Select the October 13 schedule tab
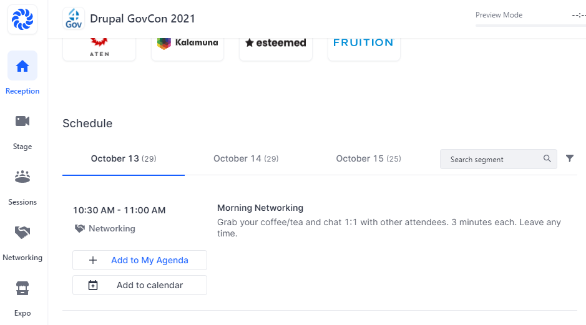Screen dimensions: 586x325 coord(124,158)
